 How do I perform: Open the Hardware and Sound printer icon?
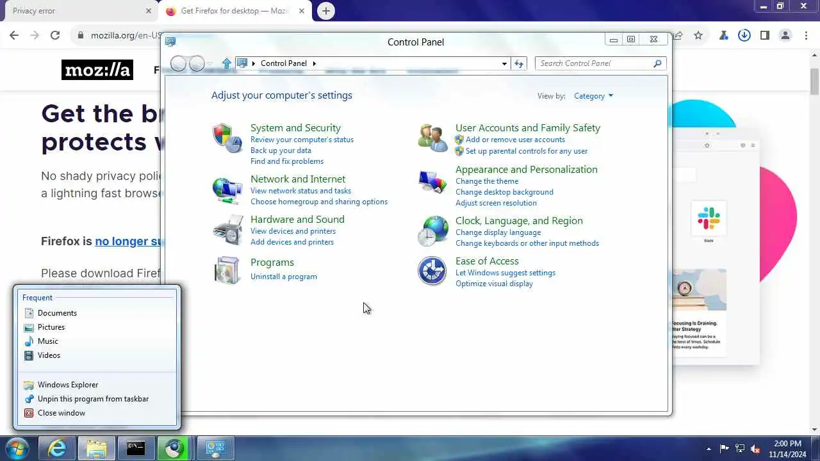[227, 230]
